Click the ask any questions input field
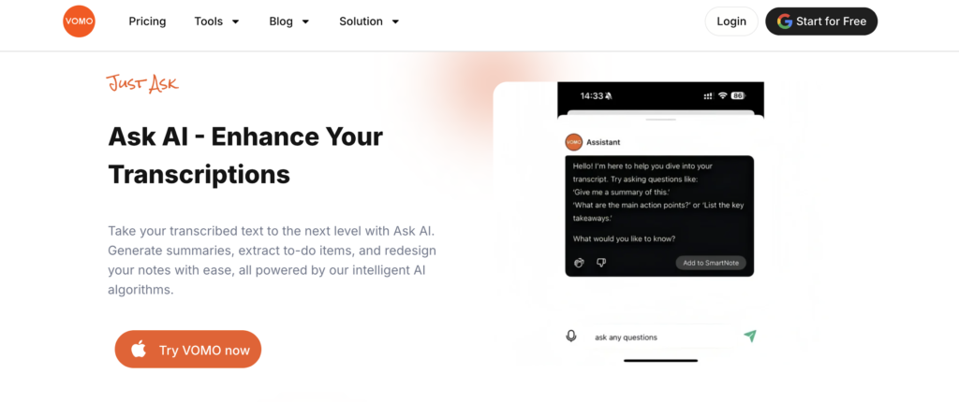This screenshot has width=959, height=402. click(x=660, y=337)
